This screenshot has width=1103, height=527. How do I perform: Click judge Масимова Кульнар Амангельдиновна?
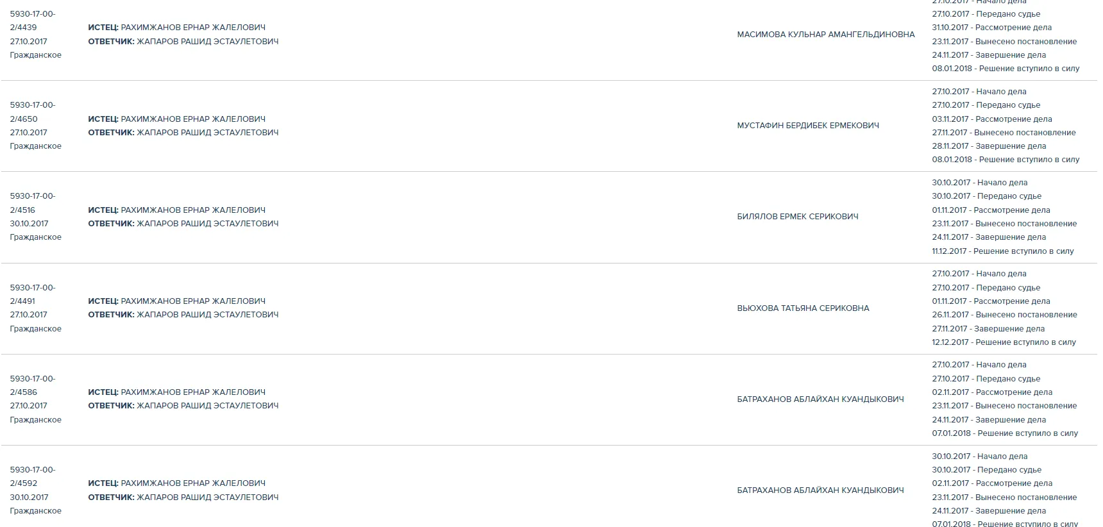[825, 35]
